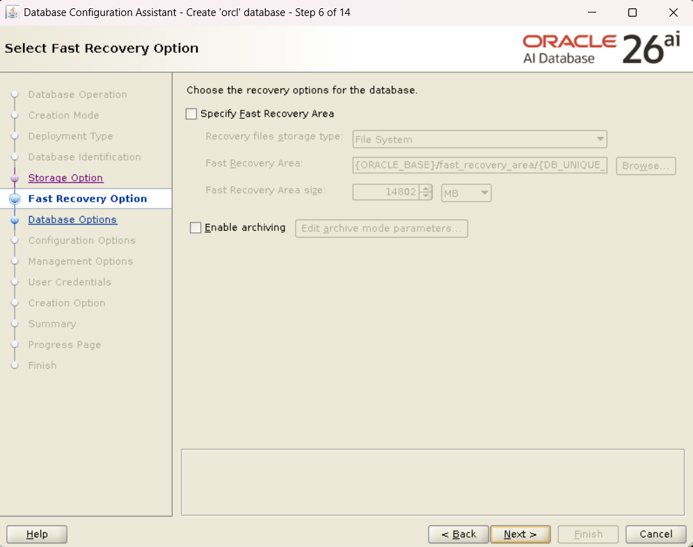Click the Database Options step bullet icon

(x=15, y=220)
